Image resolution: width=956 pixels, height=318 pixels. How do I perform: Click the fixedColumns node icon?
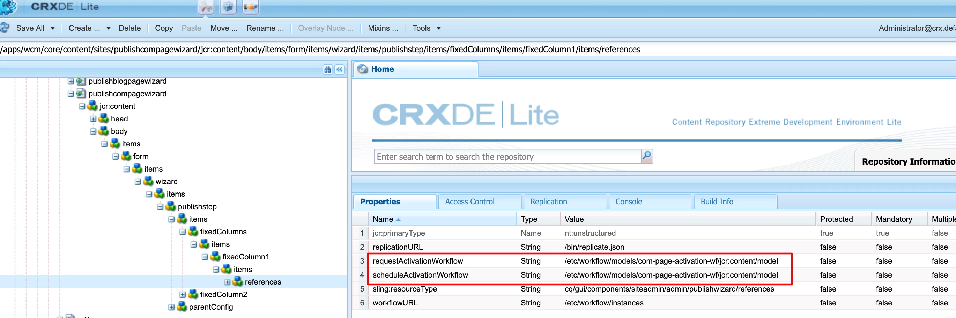[193, 232]
